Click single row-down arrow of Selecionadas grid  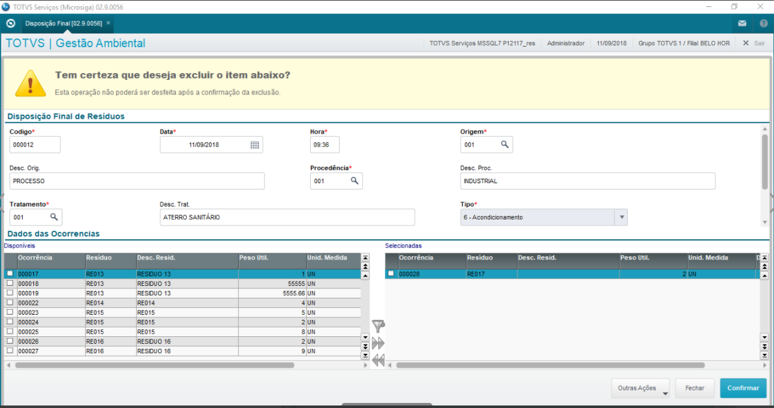(765, 337)
